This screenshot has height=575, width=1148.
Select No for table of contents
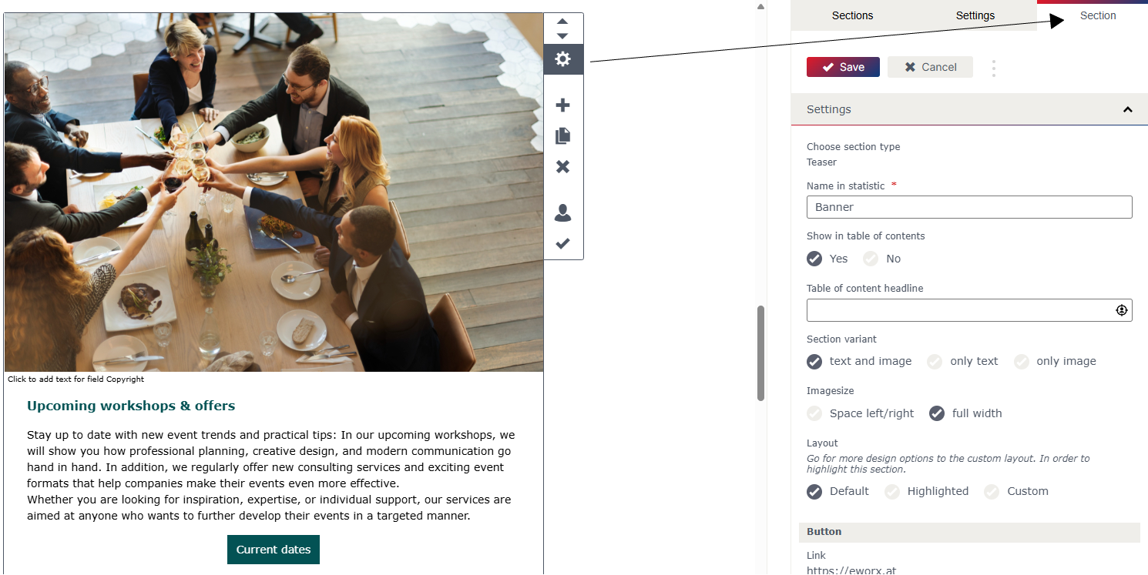[x=882, y=259]
